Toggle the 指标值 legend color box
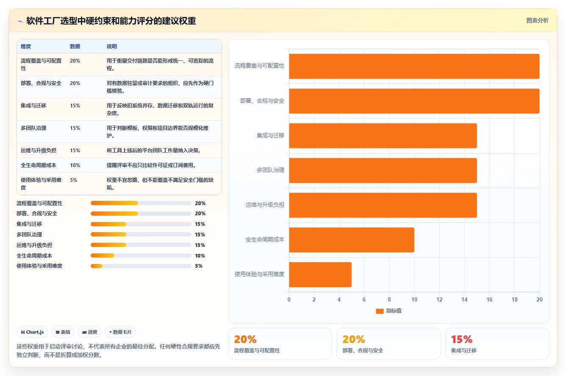The image size is (566, 376). [x=380, y=311]
